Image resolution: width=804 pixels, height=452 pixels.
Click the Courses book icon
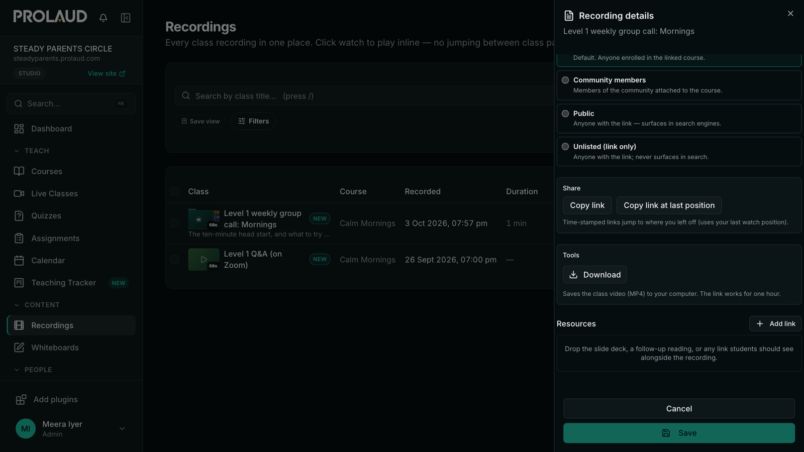point(19,171)
